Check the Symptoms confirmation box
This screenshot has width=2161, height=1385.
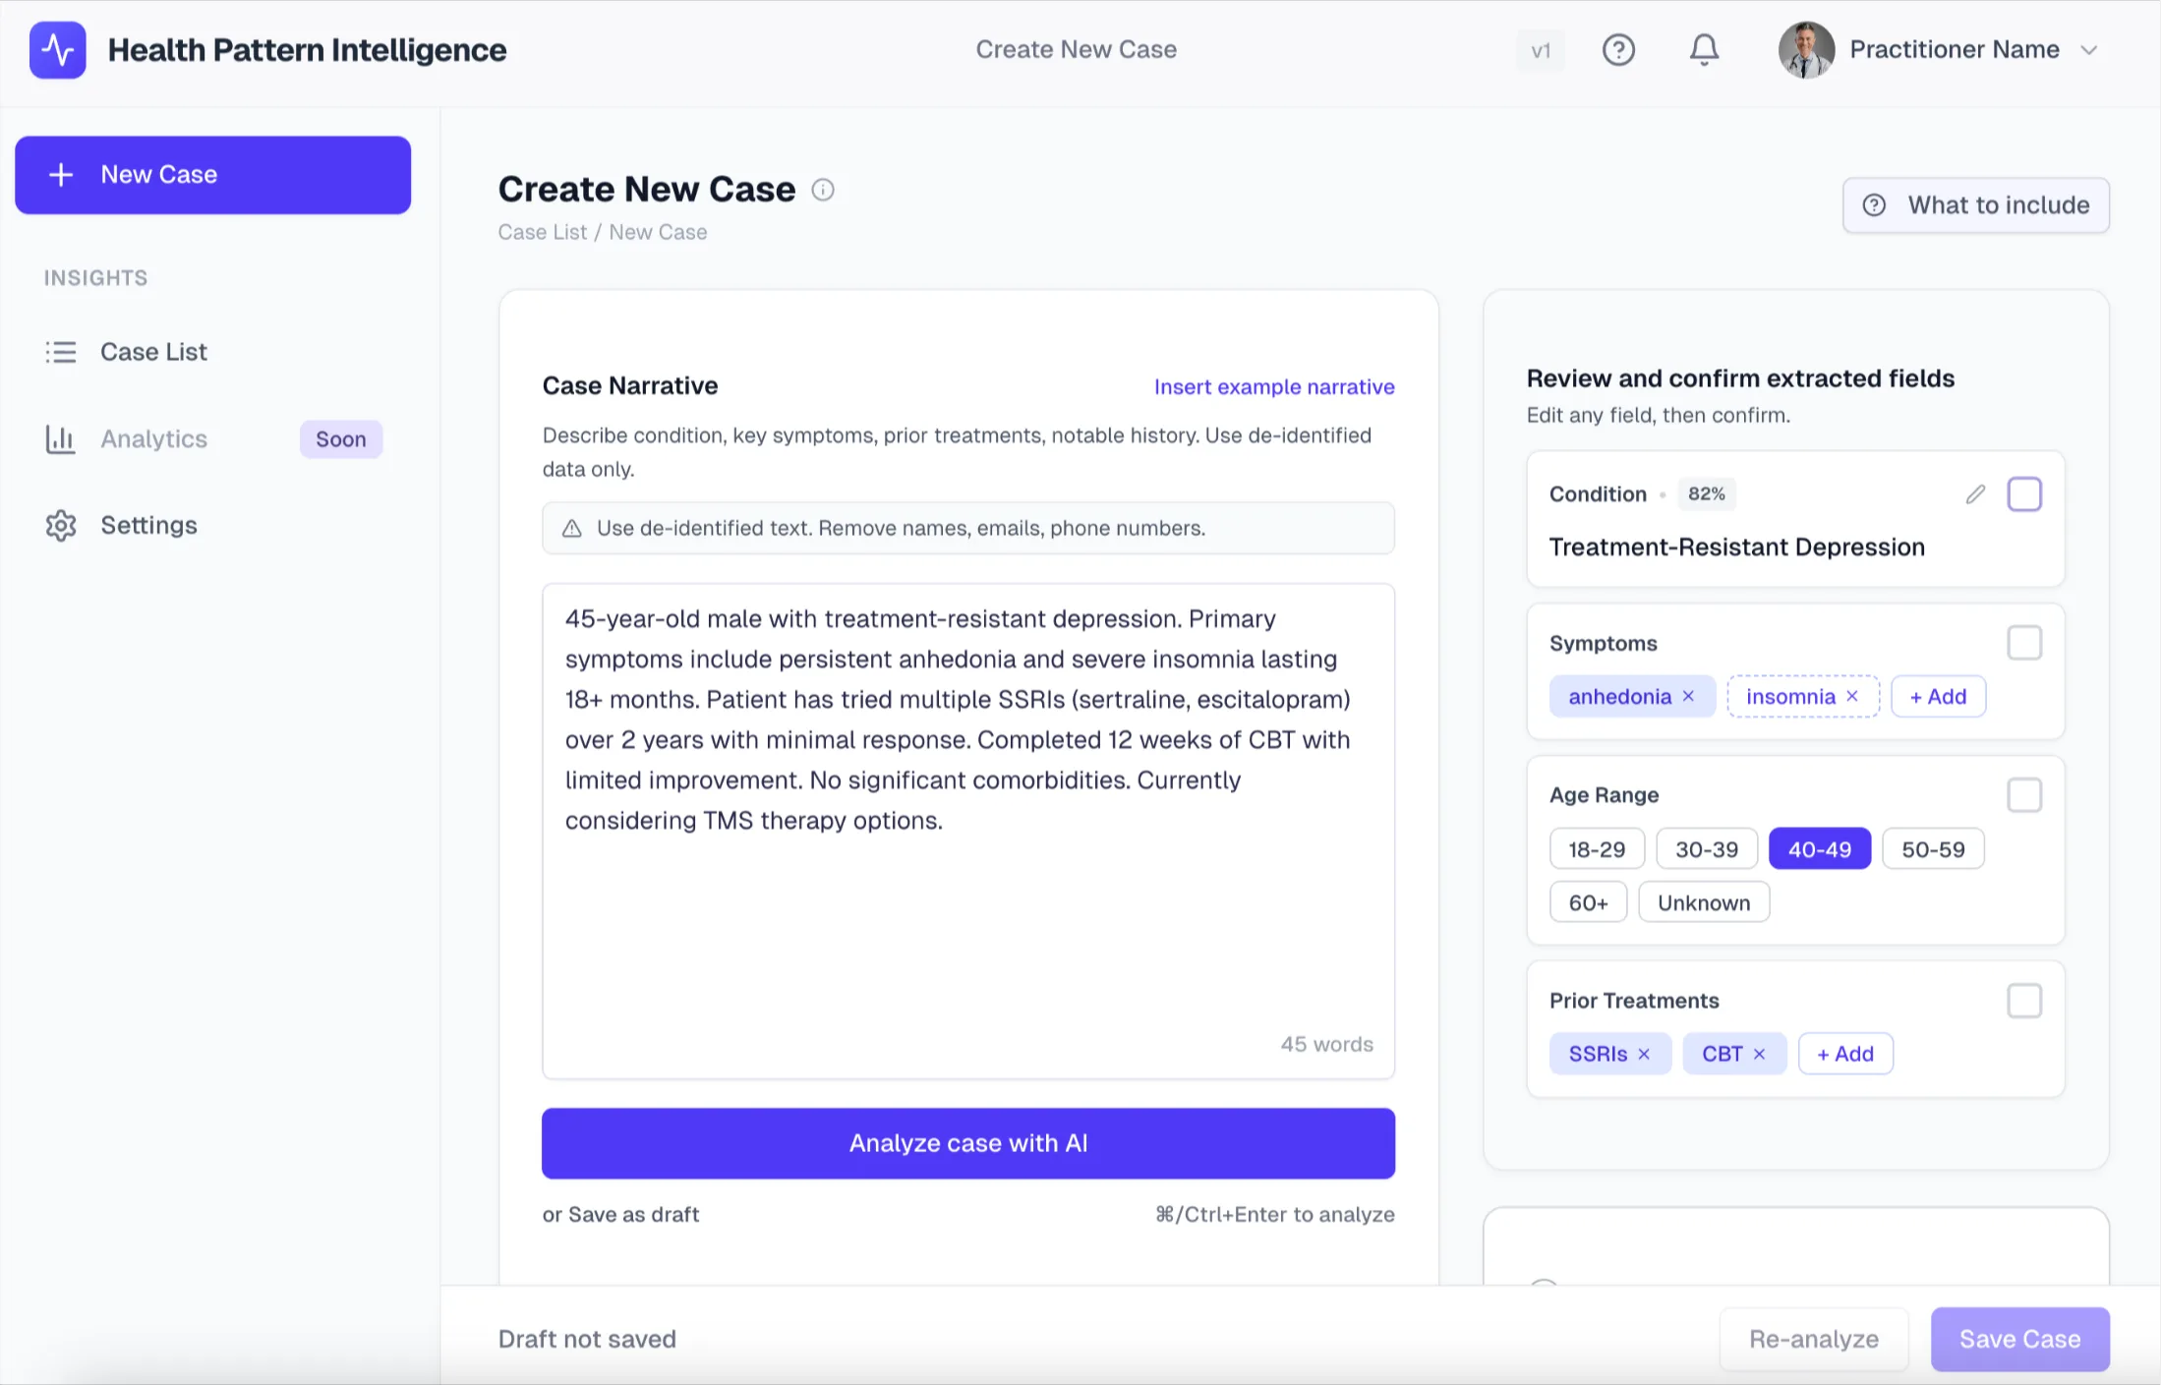click(2024, 644)
